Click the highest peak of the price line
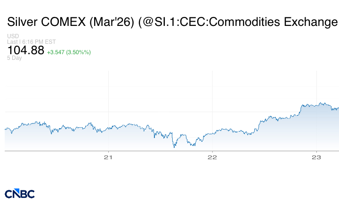339x212 pixels. 320,102
